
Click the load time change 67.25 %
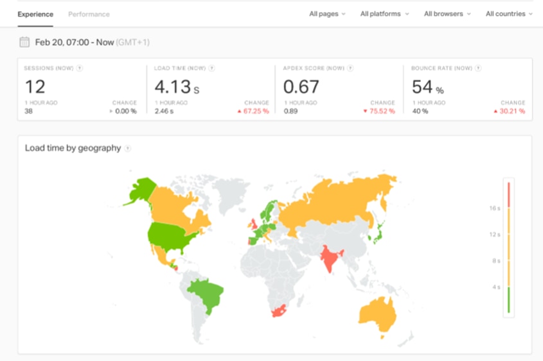(x=253, y=111)
